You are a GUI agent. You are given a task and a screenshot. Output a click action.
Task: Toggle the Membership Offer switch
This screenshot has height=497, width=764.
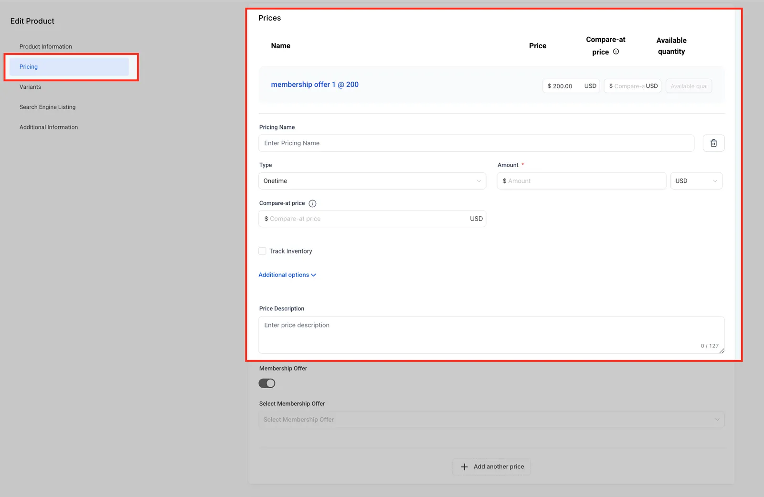267,383
